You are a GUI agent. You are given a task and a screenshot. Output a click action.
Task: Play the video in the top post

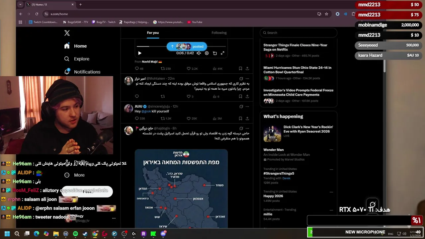point(140,53)
